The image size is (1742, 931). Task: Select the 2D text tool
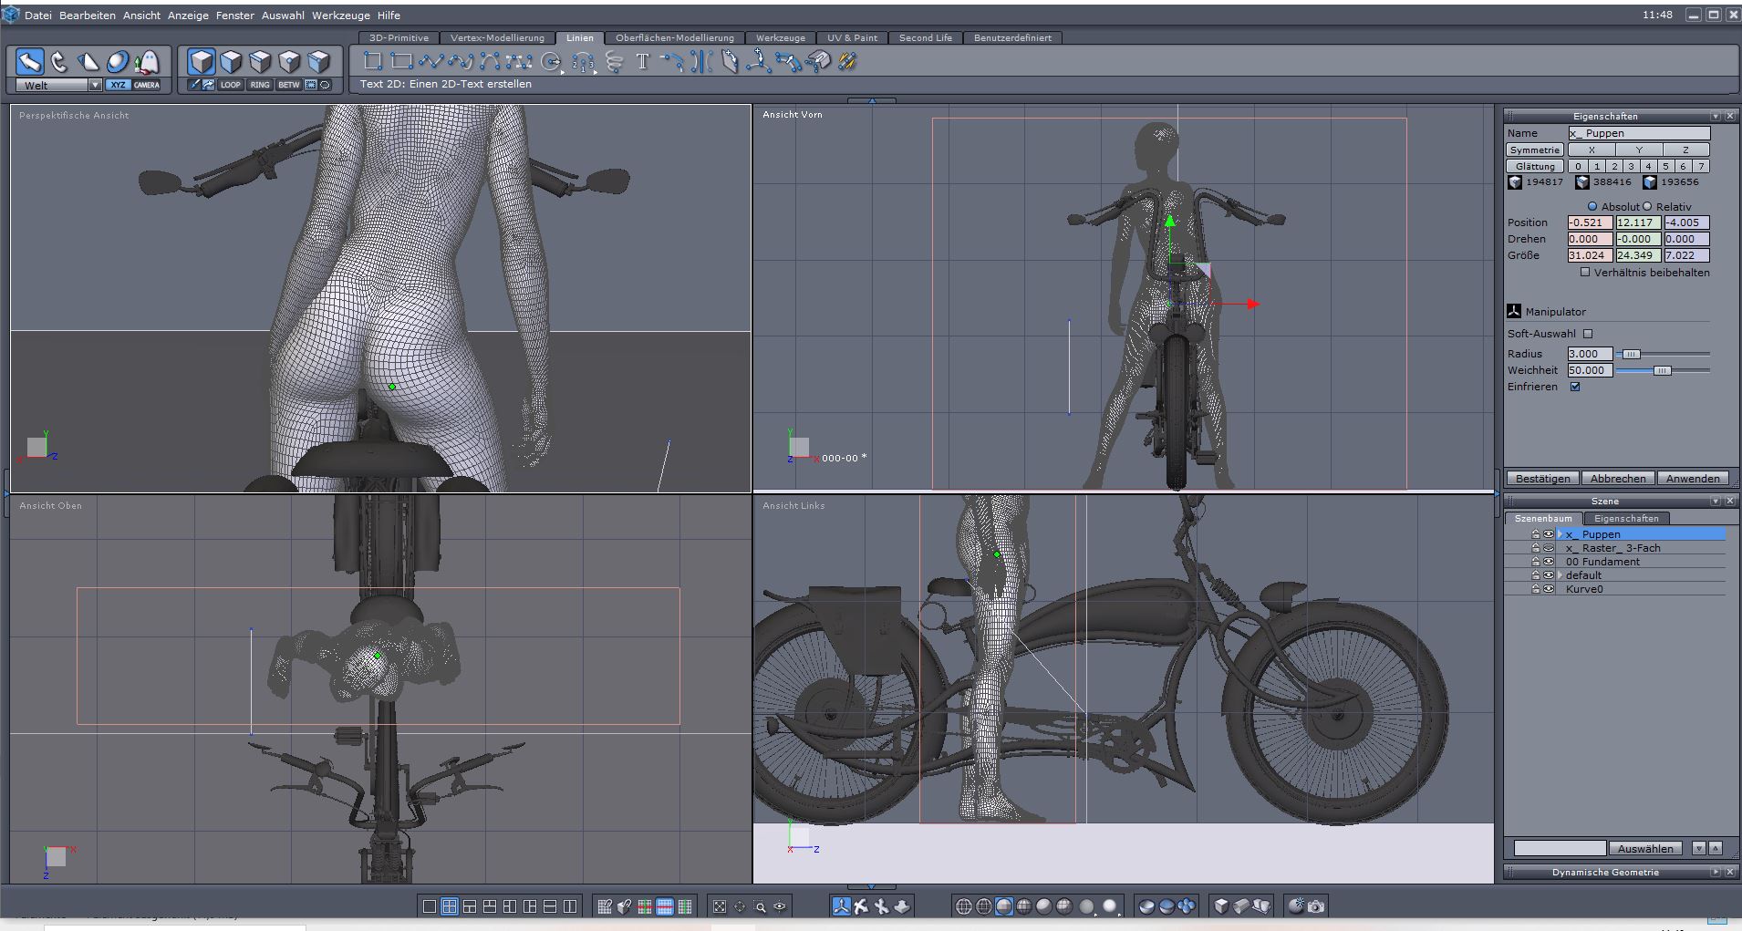(x=642, y=62)
